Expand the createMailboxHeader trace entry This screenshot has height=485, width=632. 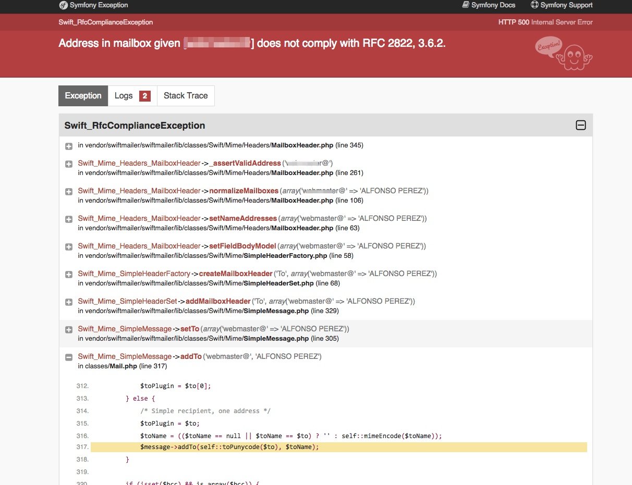click(x=68, y=275)
